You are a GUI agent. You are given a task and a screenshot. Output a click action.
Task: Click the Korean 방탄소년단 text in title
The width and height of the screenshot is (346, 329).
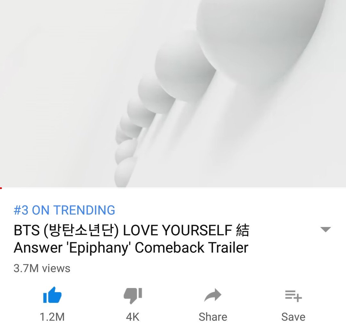(81, 230)
